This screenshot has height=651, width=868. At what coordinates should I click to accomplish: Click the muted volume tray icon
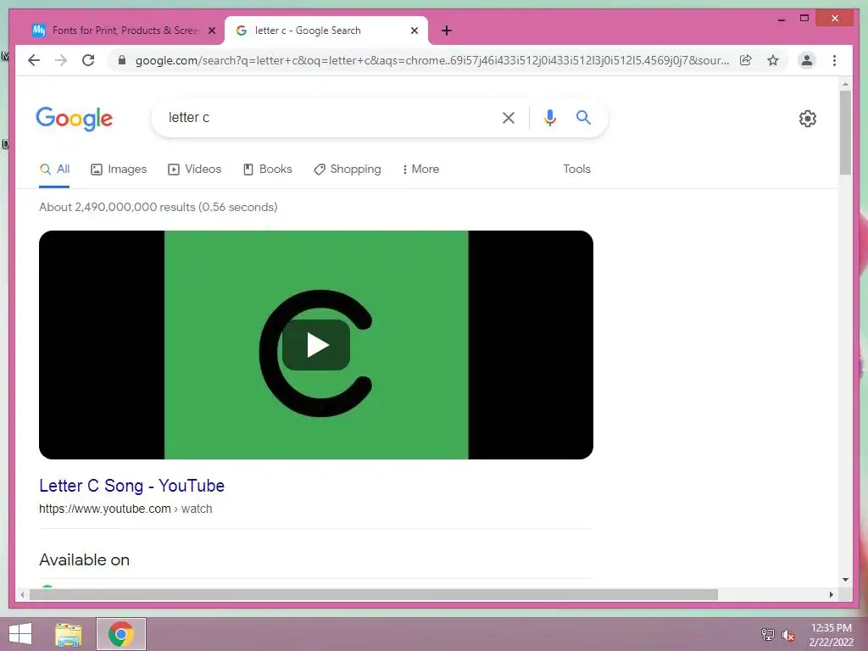click(x=788, y=635)
